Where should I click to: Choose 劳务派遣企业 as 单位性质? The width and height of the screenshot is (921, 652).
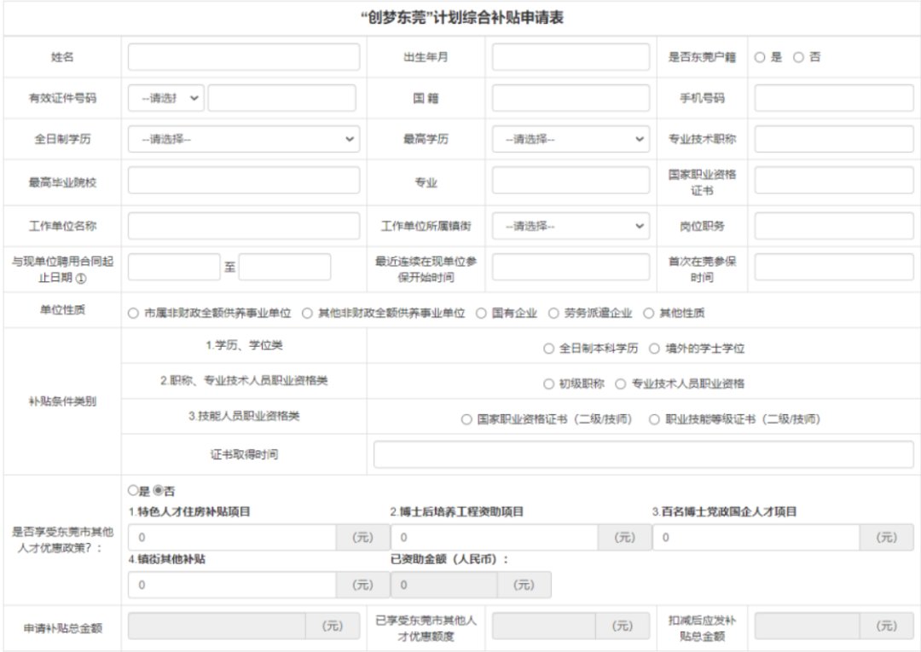click(x=553, y=313)
